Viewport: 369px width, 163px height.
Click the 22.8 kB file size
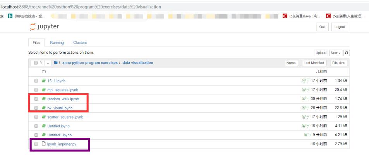click(x=340, y=108)
